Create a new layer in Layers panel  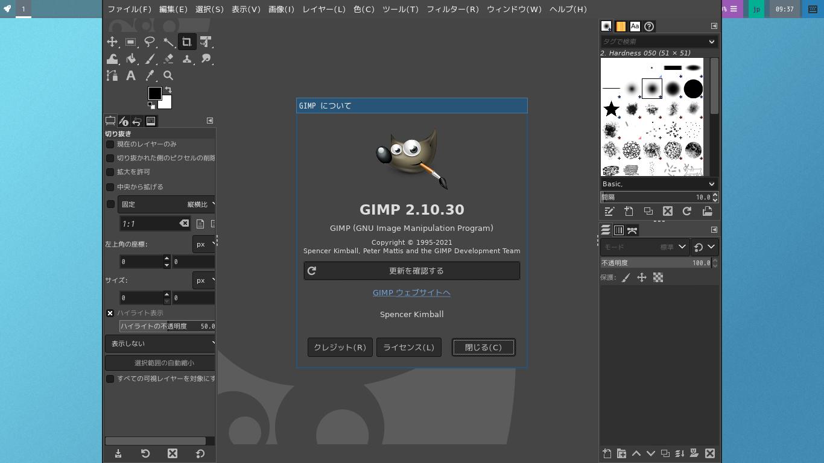[x=607, y=453]
